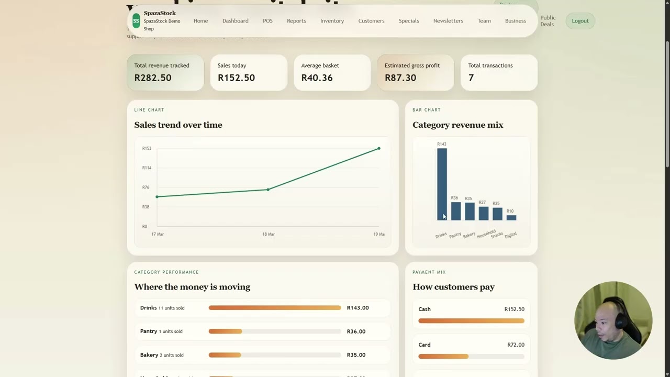Open the Public Deals link
The width and height of the screenshot is (670, 377).
tap(548, 21)
